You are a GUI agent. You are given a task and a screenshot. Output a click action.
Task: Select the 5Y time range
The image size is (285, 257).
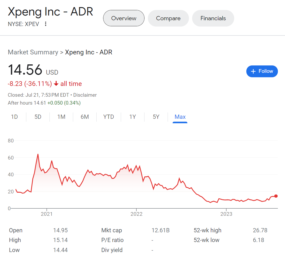coord(156,117)
